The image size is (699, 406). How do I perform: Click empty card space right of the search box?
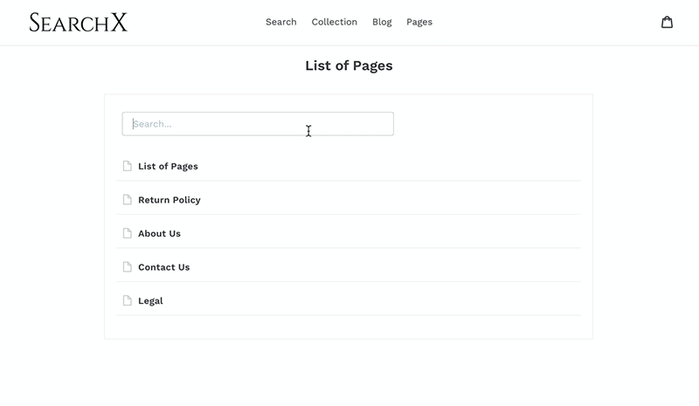tap(489, 124)
